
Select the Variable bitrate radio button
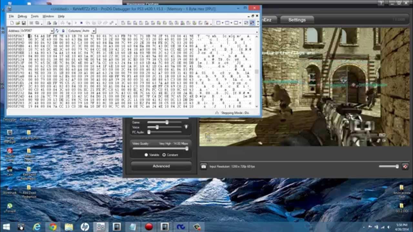click(x=146, y=155)
